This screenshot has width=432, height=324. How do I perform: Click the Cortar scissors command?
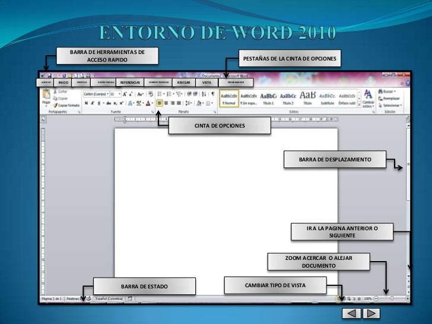point(61,91)
